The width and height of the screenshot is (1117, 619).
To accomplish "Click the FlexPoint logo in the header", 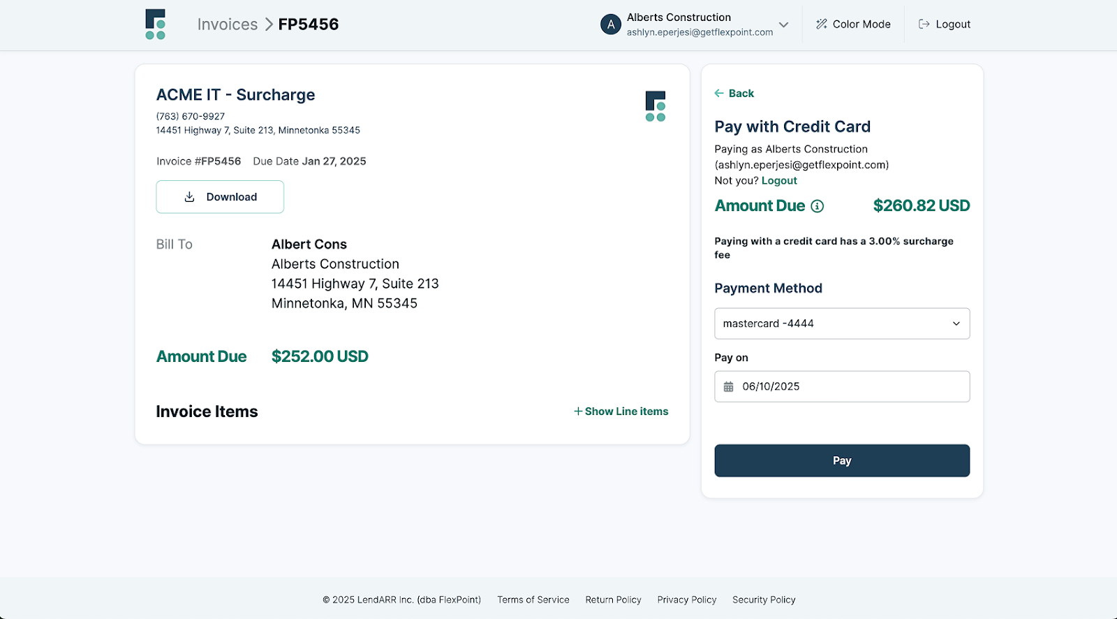I will click(x=155, y=24).
